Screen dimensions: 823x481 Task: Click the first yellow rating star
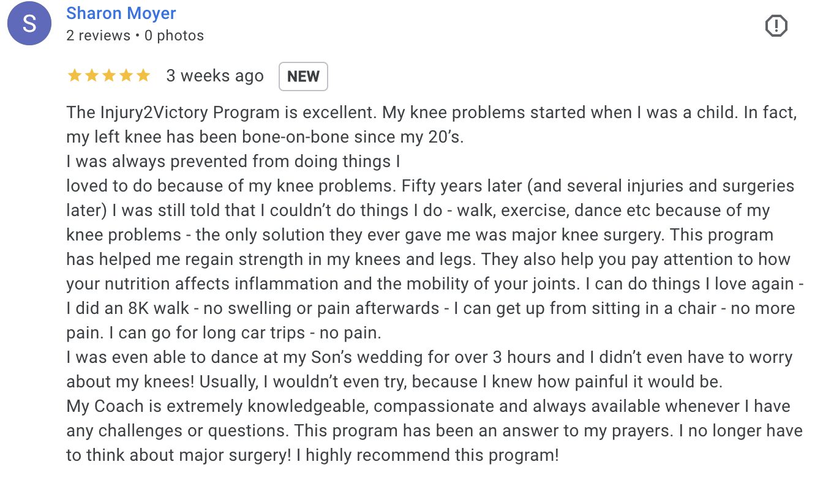click(x=75, y=76)
